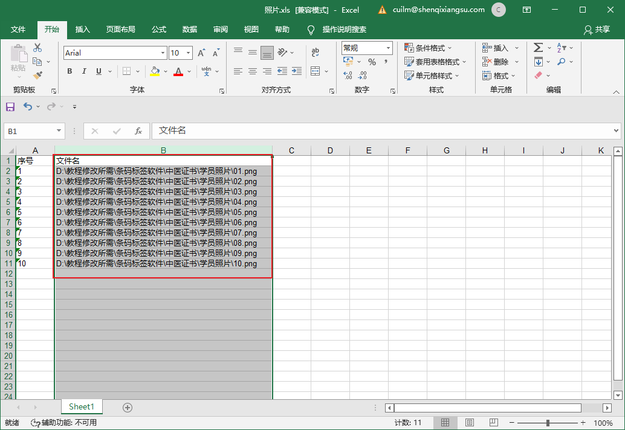Click the Undo arrow icon

coord(28,107)
